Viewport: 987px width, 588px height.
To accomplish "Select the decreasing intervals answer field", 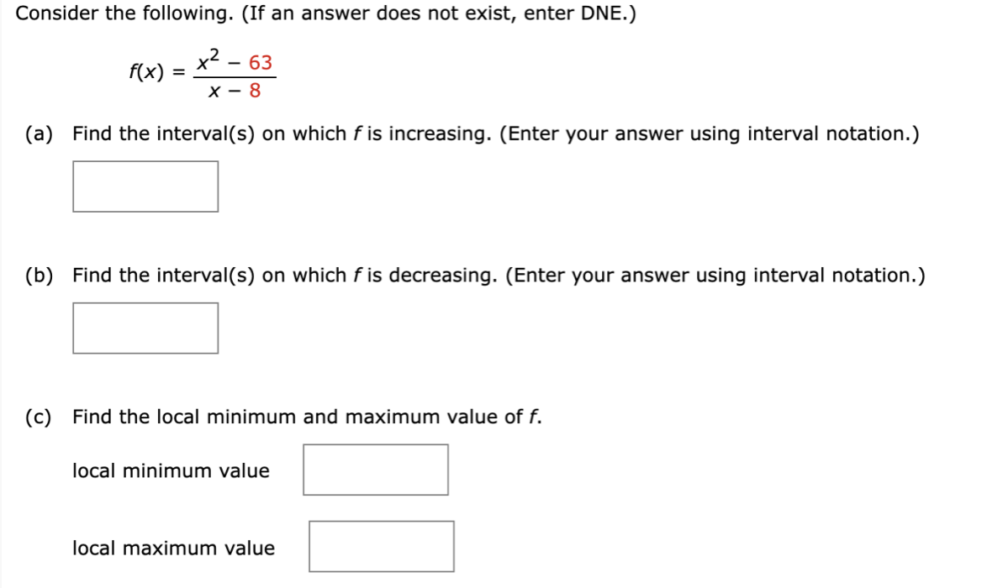I will 145,328.
